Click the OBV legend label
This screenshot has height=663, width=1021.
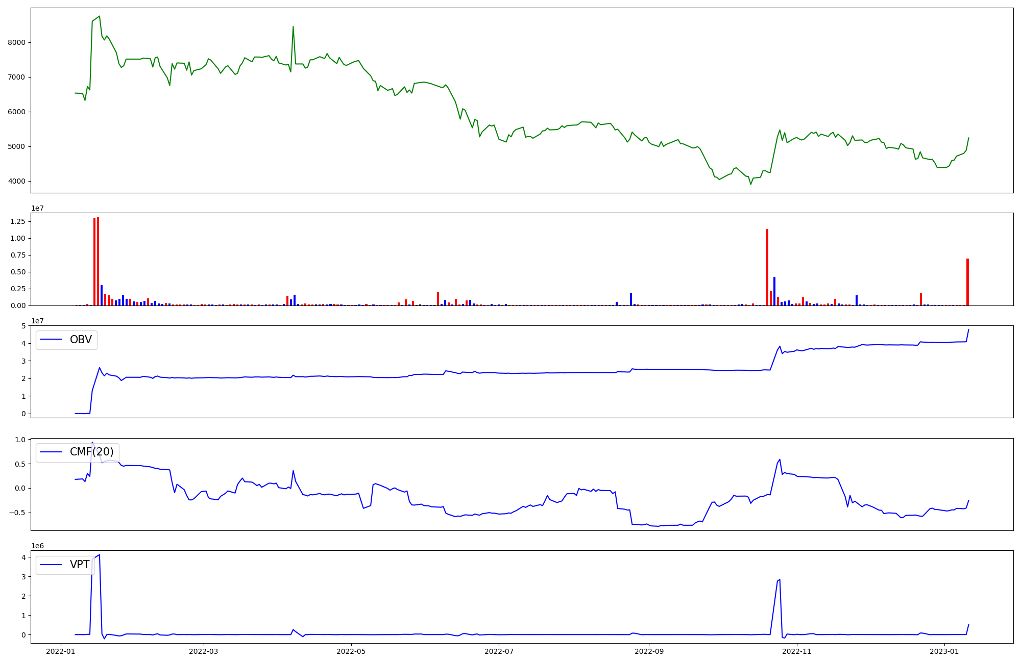(x=81, y=340)
